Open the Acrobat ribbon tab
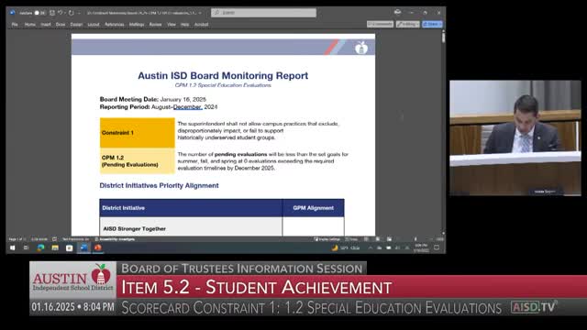Screen dimensions: 587x330 coord(202,25)
